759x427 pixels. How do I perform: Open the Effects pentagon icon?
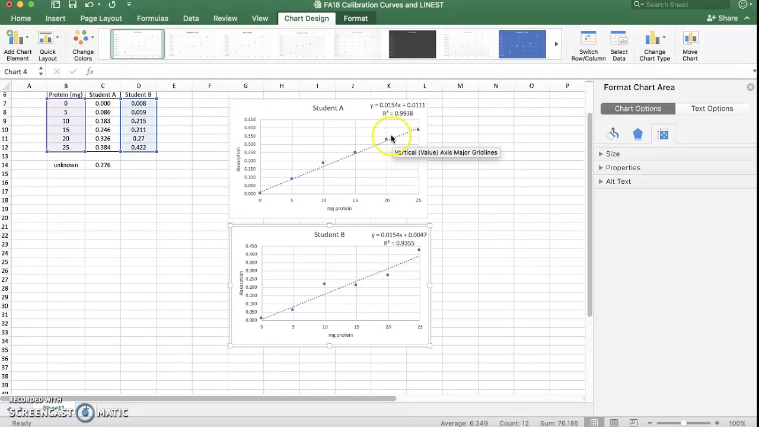638,135
